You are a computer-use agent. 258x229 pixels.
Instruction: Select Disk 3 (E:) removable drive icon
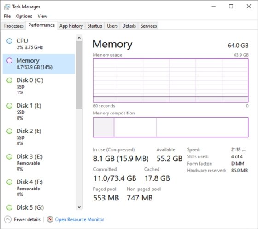click(9, 156)
